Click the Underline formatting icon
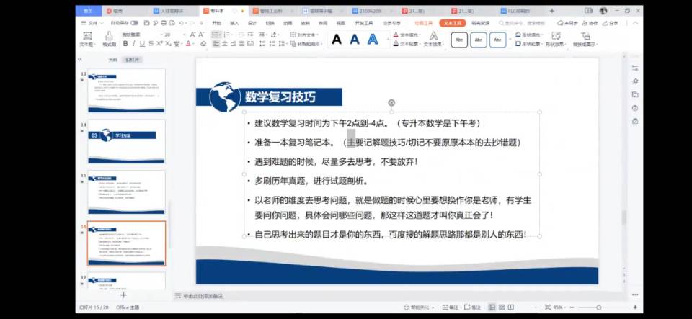Image resolution: width=692 pixels, height=319 pixels. (143, 44)
